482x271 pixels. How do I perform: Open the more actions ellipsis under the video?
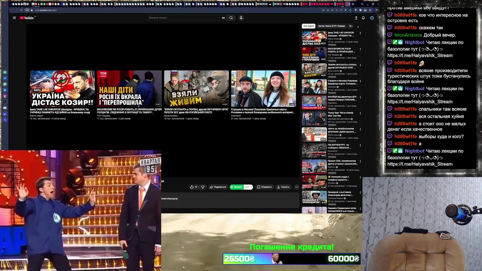(297, 187)
